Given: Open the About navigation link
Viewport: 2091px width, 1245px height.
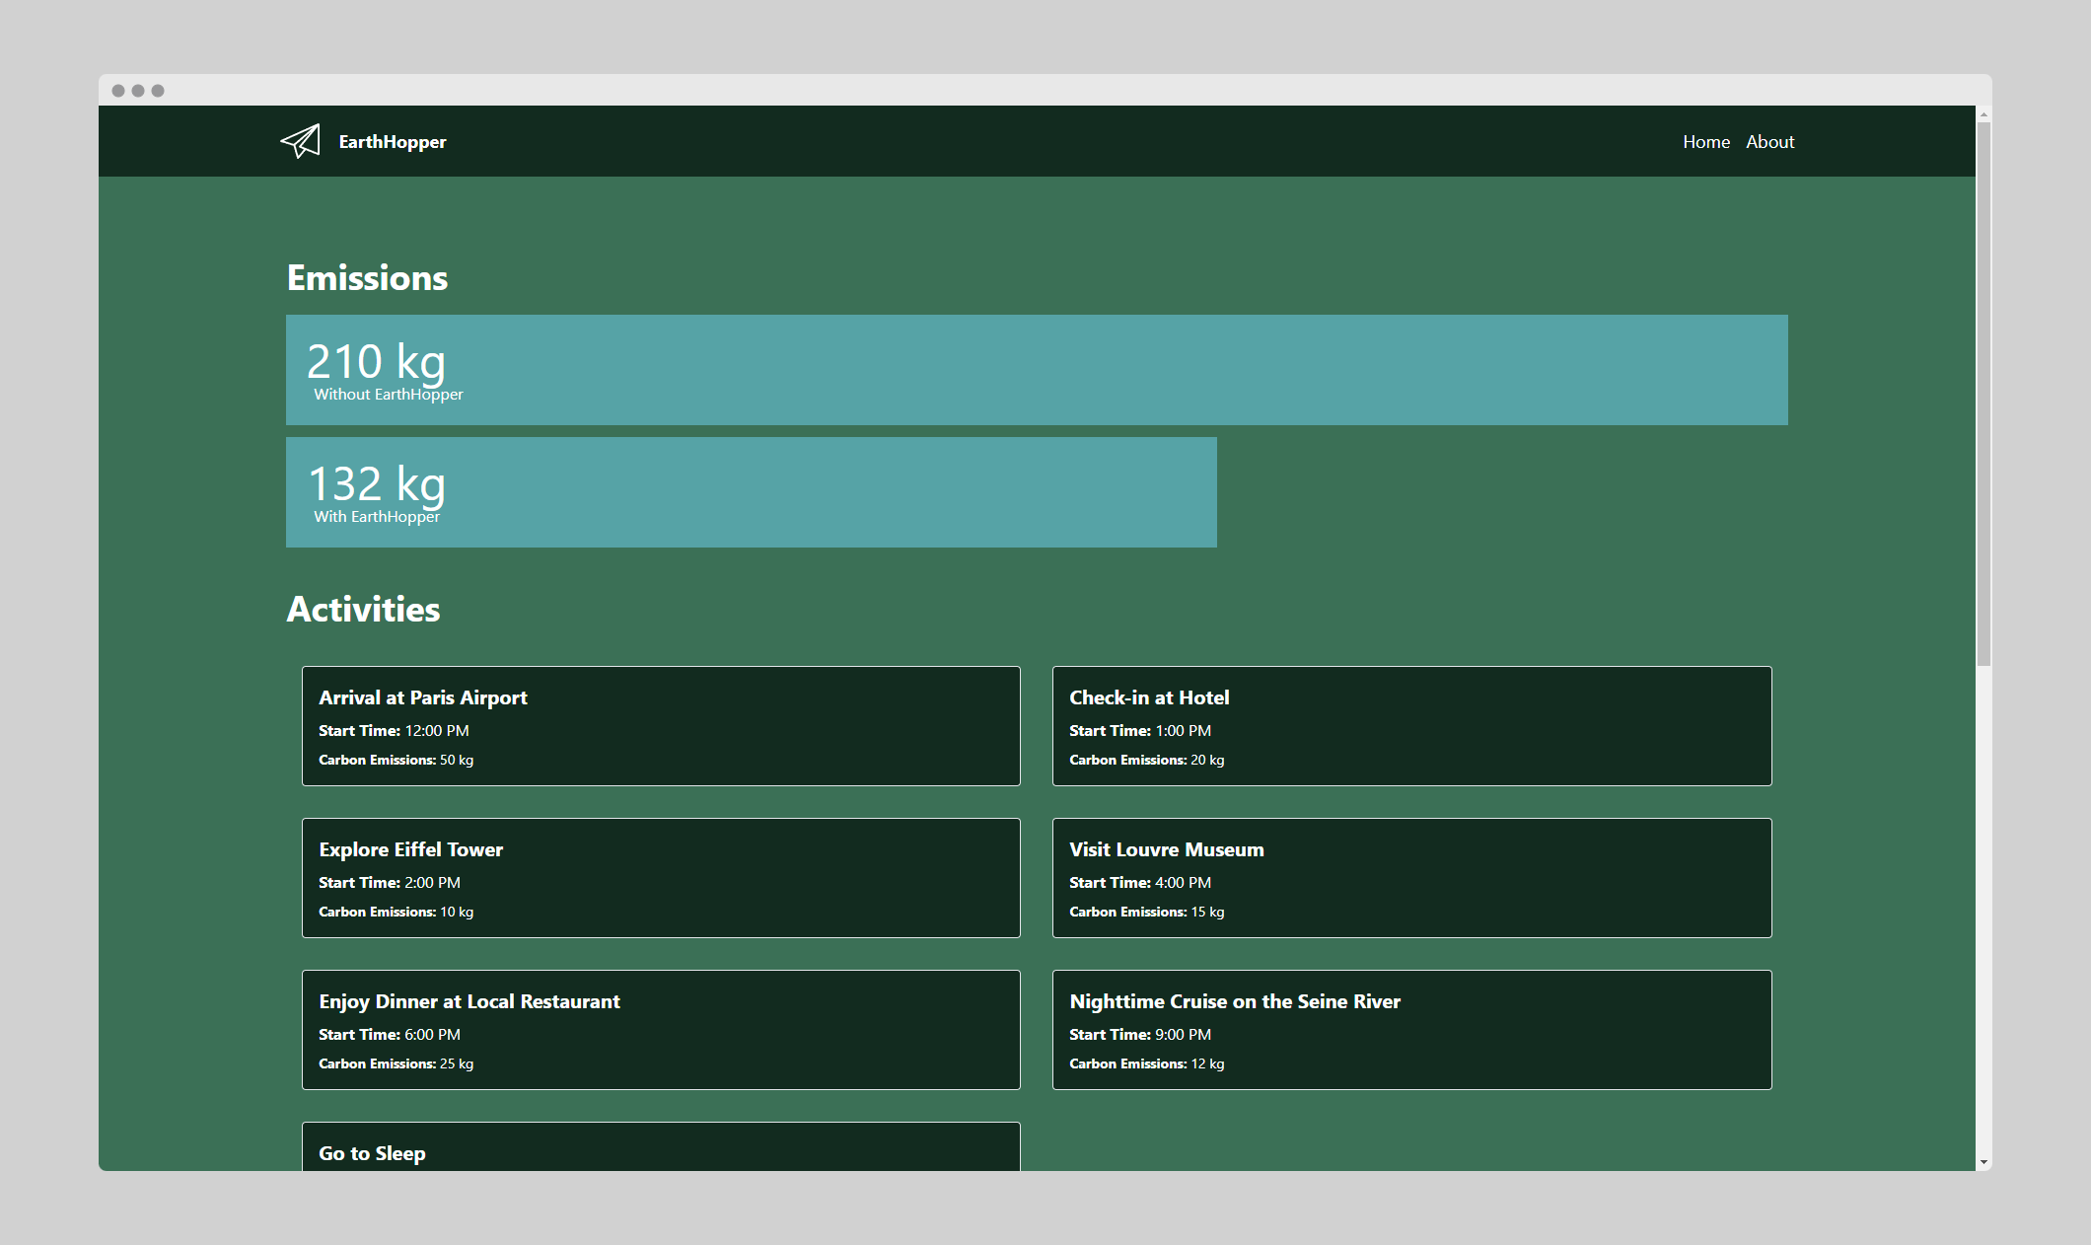Looking at the screenshot, I should (x=1769, y=142).
